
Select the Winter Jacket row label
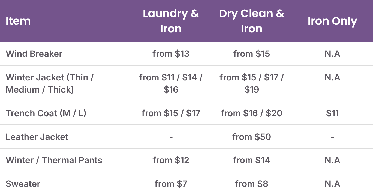coord(50,83)
